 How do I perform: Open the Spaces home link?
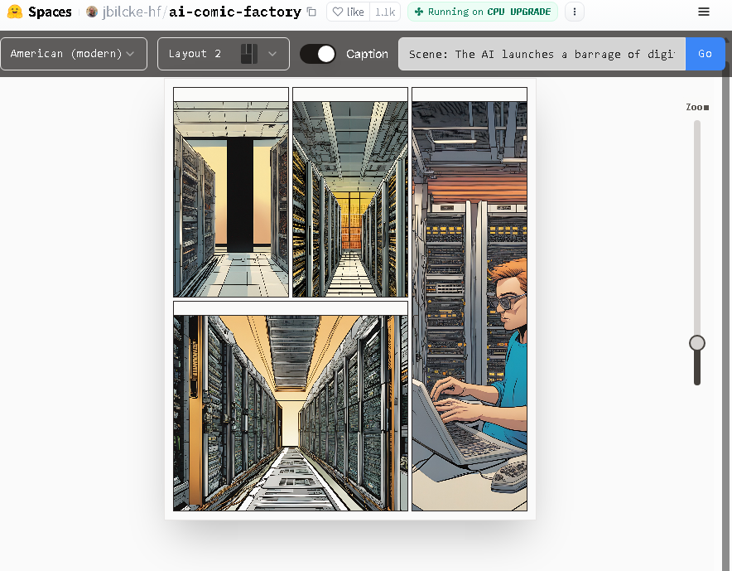click(50, 12)
